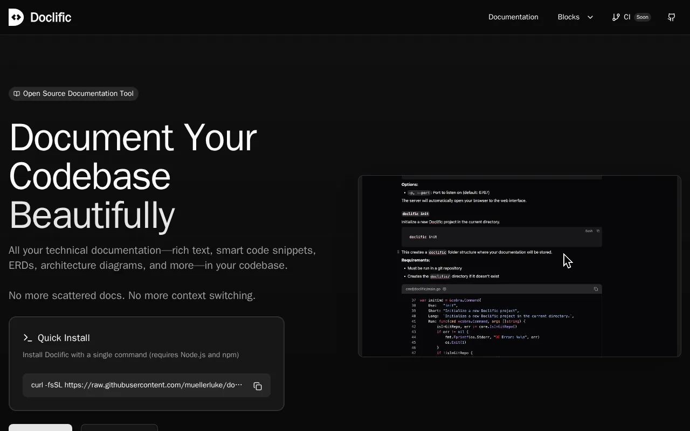The width and height of the screenshot is (690, 431).
Task: Click the Requirements: heading in the preview
Action: click(416, 260)
